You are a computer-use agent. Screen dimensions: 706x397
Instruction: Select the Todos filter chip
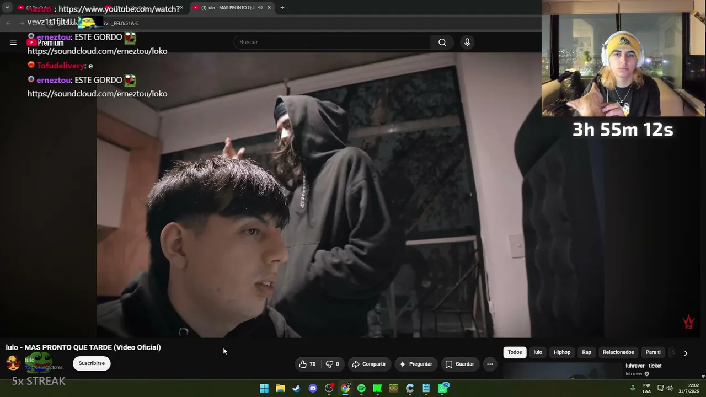point(515,352)
